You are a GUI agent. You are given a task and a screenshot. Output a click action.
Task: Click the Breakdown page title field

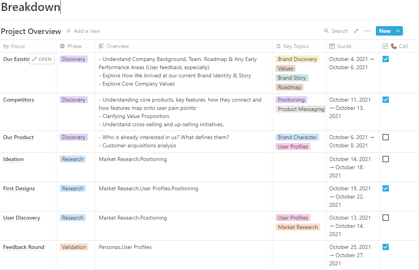coord(31,7)
